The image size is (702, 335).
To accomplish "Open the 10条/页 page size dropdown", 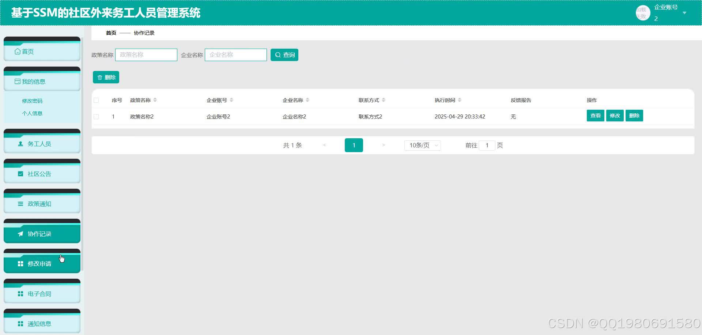I will tap(422, 145).
